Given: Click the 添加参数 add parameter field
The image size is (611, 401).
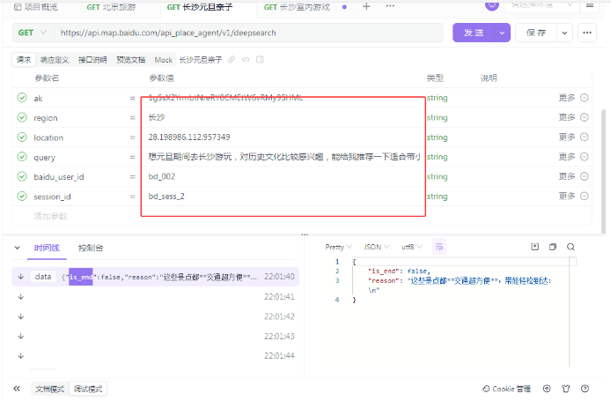Looking at the screenshot, I should (50, 216).
